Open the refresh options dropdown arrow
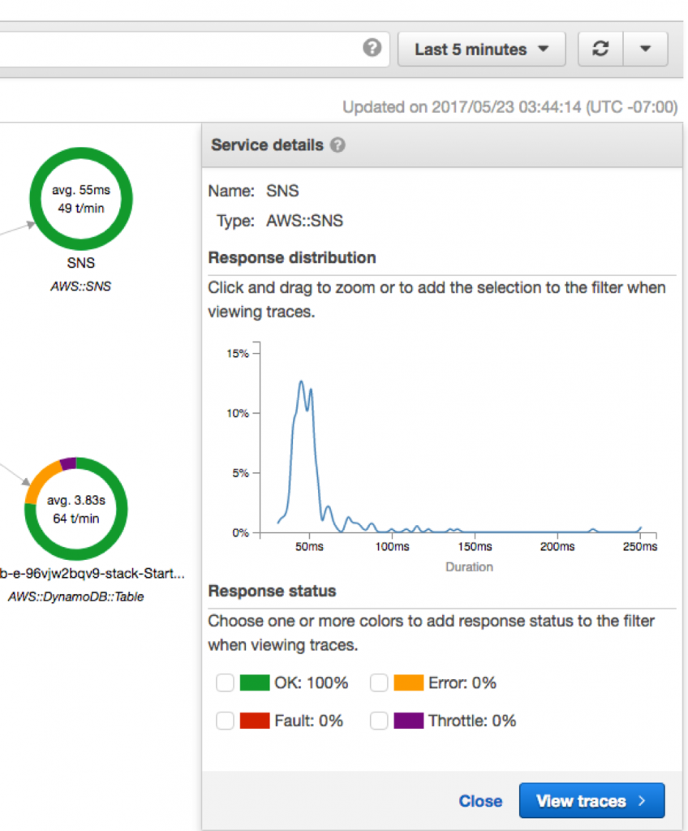Image resolution: width=688 pixels, height=831 pixels. tap(645, 49)
